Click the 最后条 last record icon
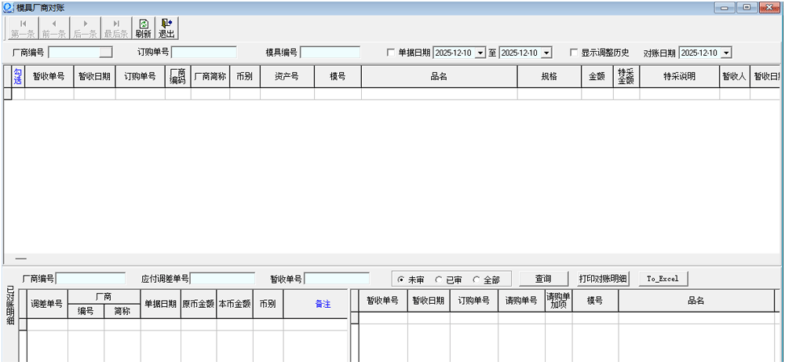The width and height of the screenshot is (785, 362). pos(116,28)
